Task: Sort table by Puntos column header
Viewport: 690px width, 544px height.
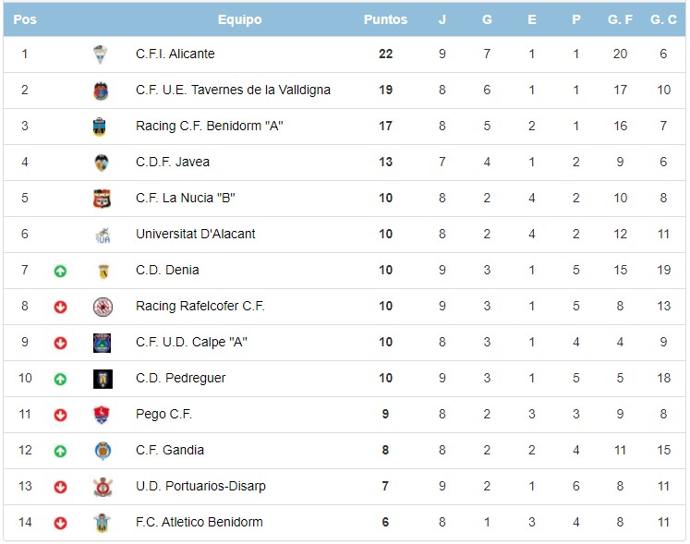Action: click(385, 19)
